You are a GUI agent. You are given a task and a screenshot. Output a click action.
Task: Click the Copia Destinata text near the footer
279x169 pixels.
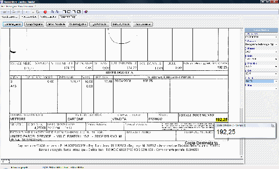[201, 143]
